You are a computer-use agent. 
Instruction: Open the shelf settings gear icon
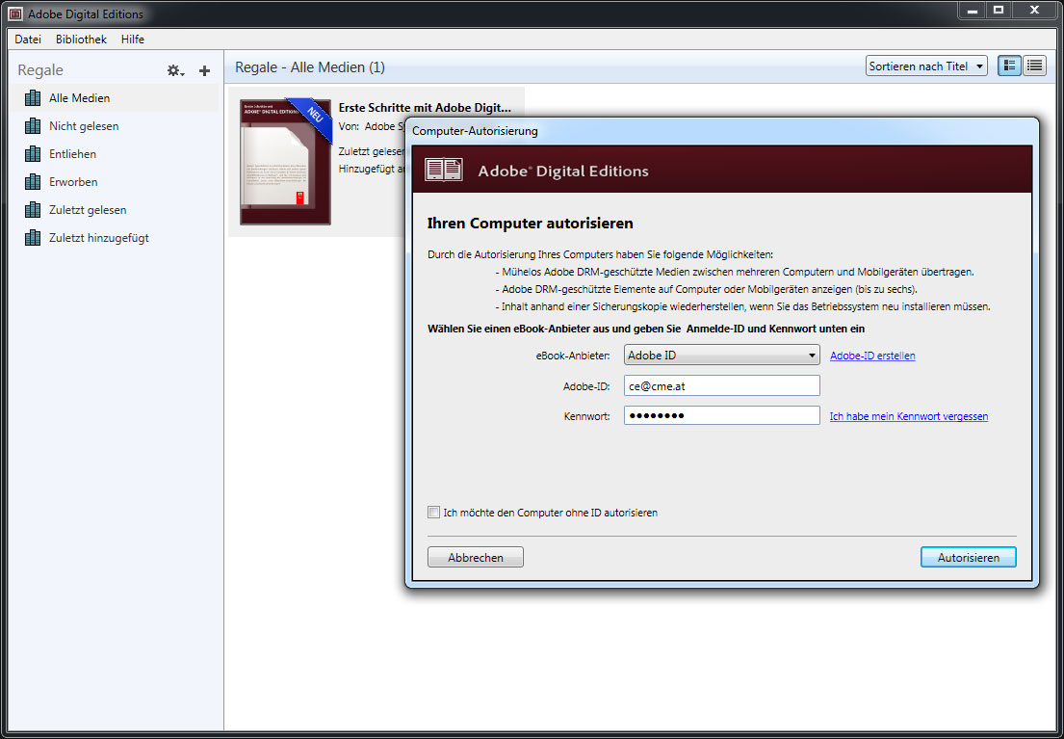pyautogui.click(x=174, y=70)
